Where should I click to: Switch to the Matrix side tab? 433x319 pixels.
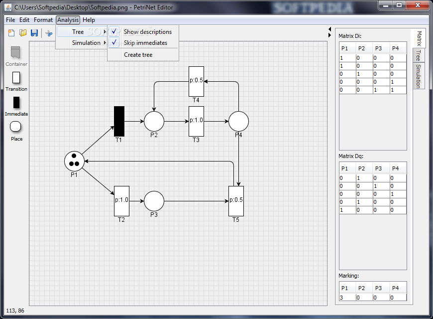419,38
